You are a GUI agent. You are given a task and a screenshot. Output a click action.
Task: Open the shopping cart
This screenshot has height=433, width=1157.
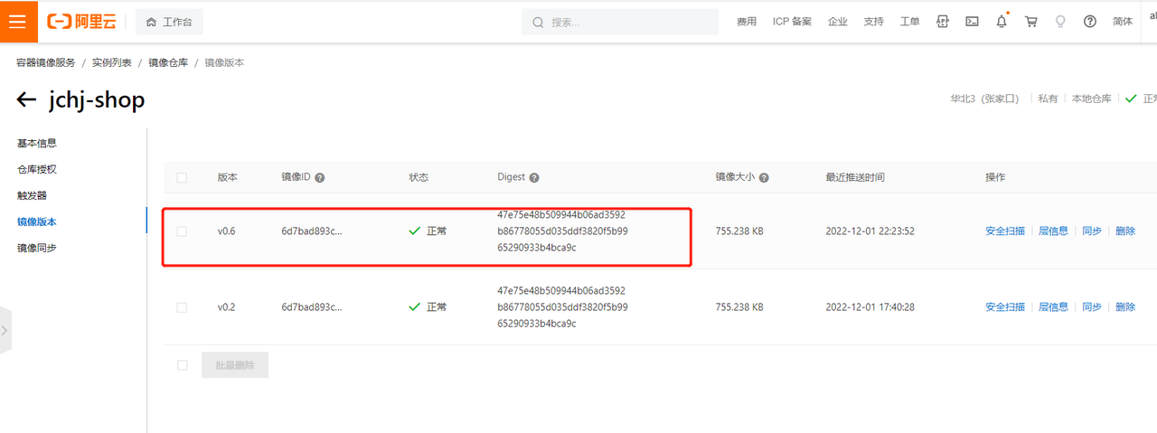(x=1030, y=22)
